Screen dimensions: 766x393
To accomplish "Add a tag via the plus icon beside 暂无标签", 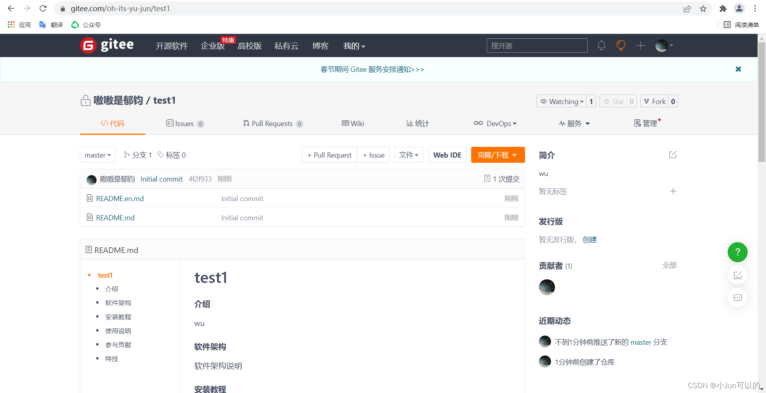I will click(x=673, y=191).
